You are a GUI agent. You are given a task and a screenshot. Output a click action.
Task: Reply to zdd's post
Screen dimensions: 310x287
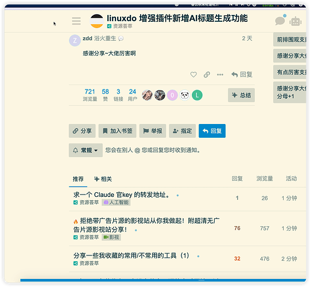point(242,75)
